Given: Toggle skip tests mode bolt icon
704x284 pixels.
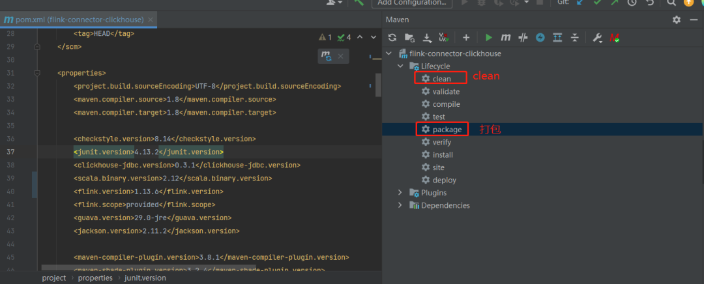Looking at the screenshot, I should tap(540, 38).
